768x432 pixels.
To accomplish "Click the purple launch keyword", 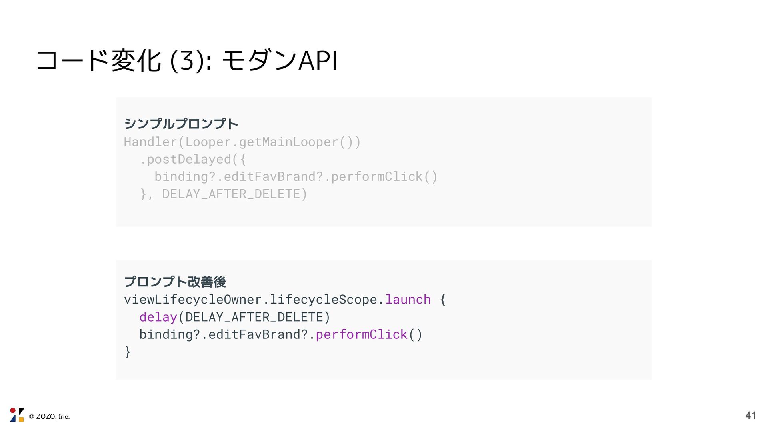I will [x=408, y=300].
